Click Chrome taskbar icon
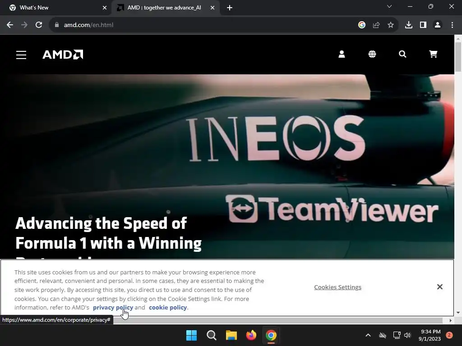This screenshot has height=346, width=462. pyautogui.click(x=271, y=335)
